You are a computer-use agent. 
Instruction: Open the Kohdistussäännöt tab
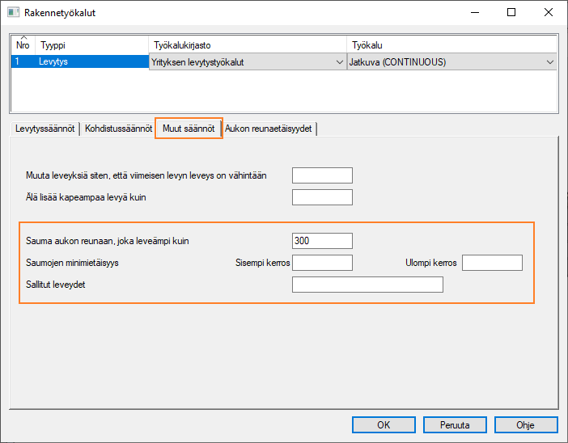pyautogui.click(x=117, y=129)
